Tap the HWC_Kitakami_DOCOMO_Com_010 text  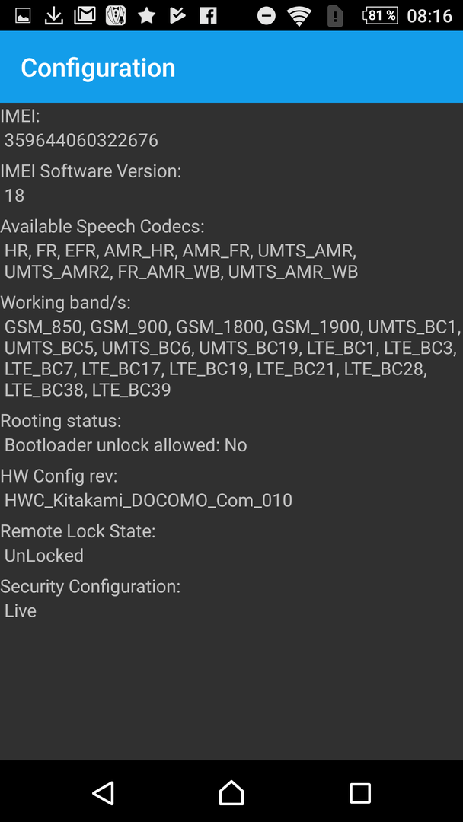pos(148,500)
